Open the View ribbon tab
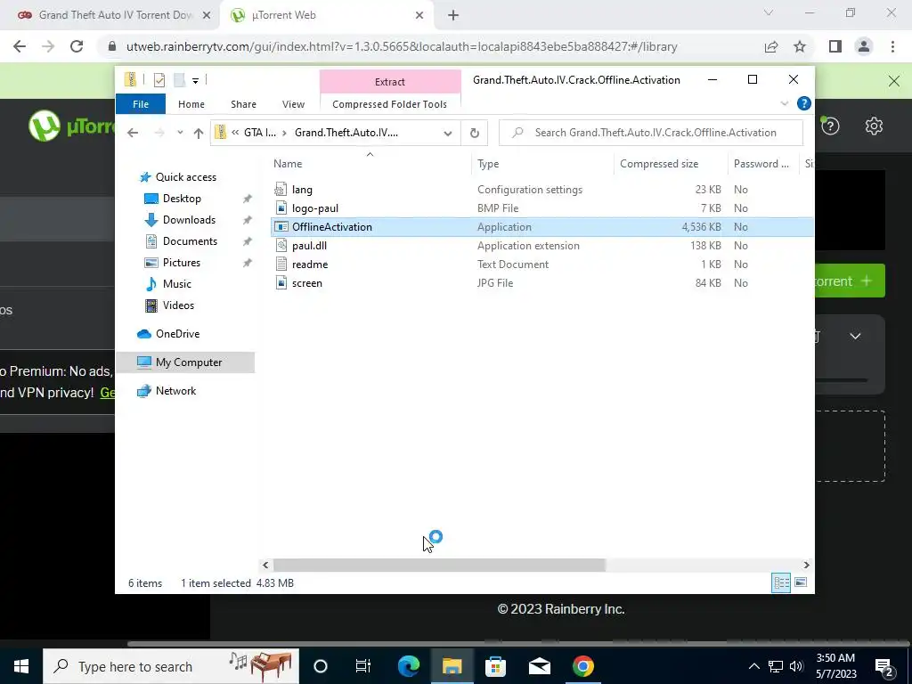This screenshot has height=684, width=912. click(293, 104)
